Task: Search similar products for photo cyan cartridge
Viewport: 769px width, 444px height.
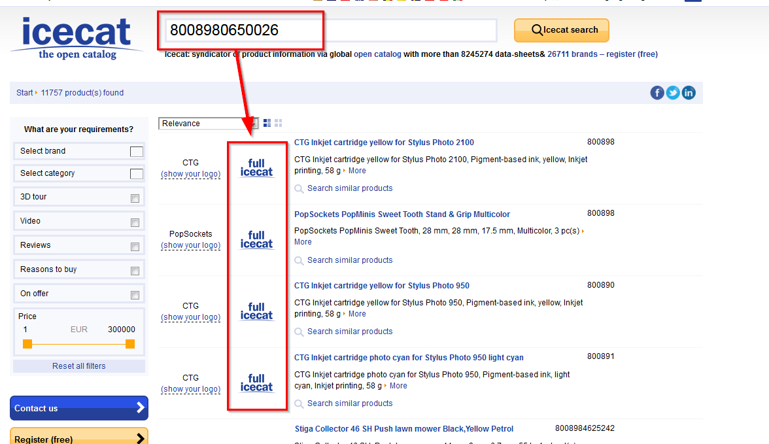Action: [350, 403]
